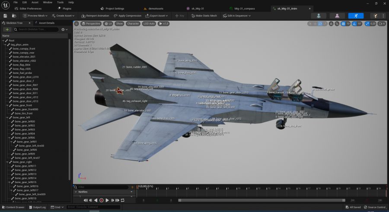This screenshot has width=389, height=212.
Task: Open the Export Asset dropdown
Action: pyautogui.click(x=156, y=16)
